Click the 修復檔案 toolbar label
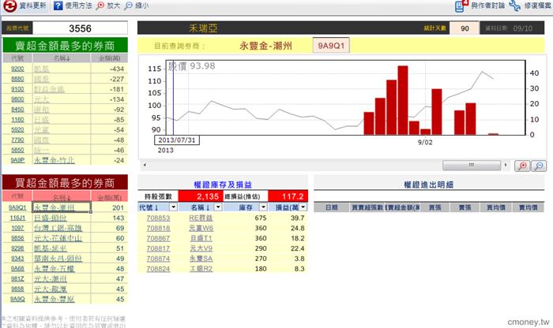Viewport: 553px width, 328px height. click(537, 6)
